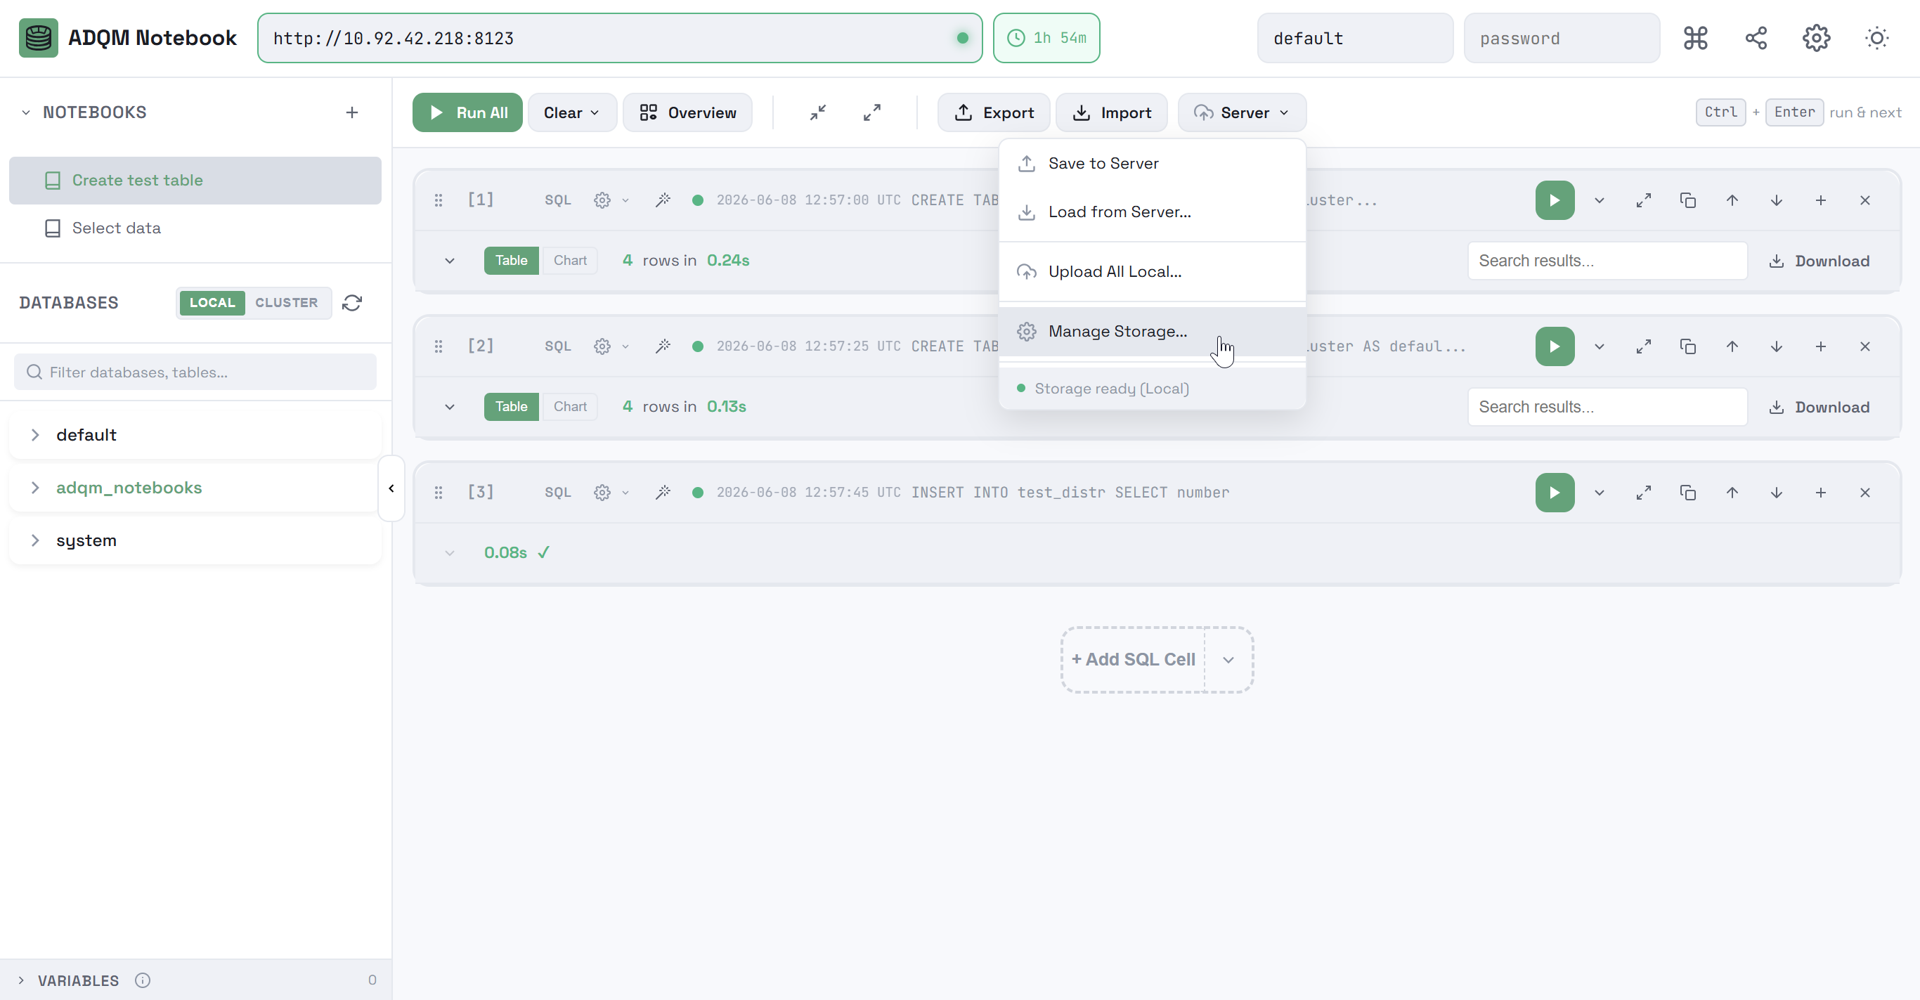The height and width of the screenshot is (1000, 1920).
Task: Delete cell [3] with X icon
Action: (1864, 493)
